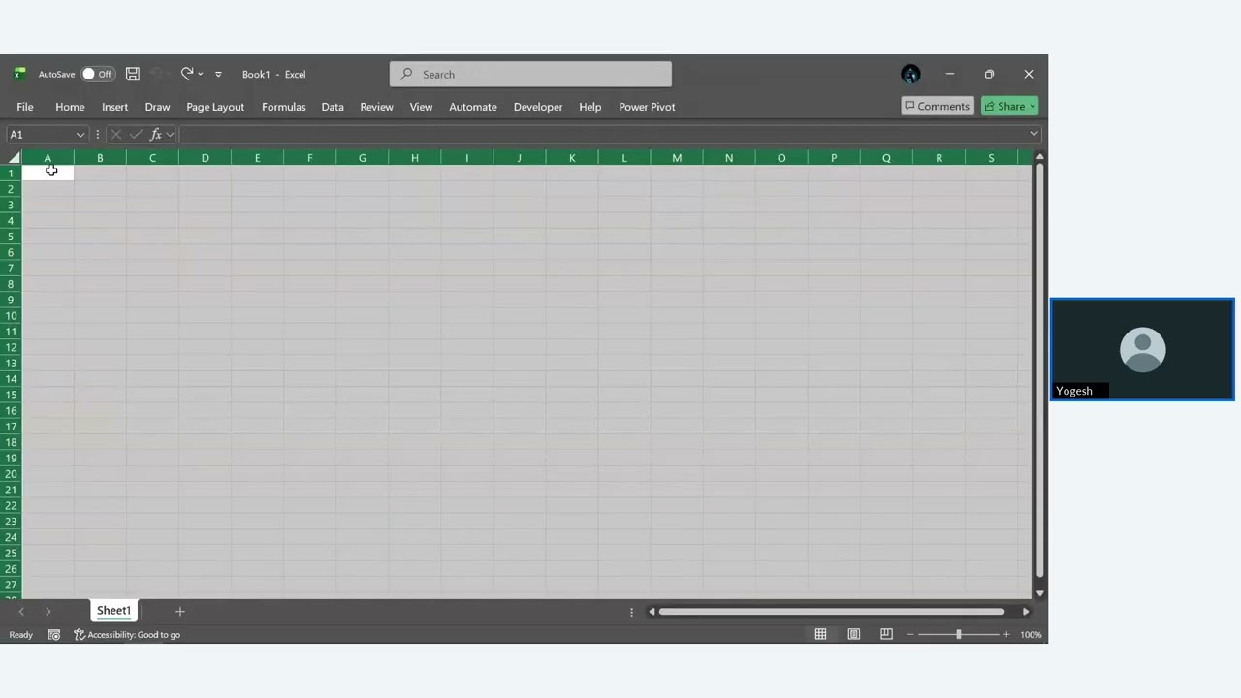Switch to the Home tab

tap(70, 107)
